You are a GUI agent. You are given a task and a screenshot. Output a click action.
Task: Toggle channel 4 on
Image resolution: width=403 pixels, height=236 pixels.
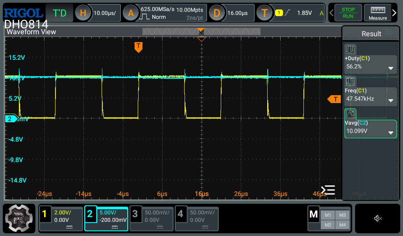196,219
